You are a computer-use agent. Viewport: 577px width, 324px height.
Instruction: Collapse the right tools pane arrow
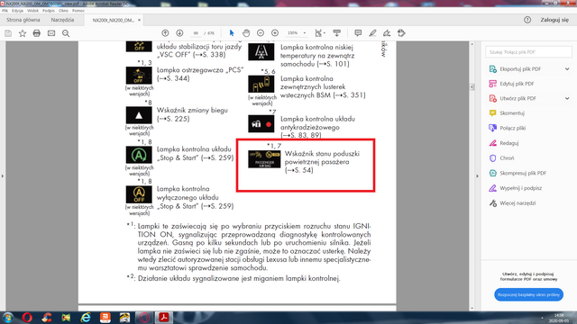477,176
